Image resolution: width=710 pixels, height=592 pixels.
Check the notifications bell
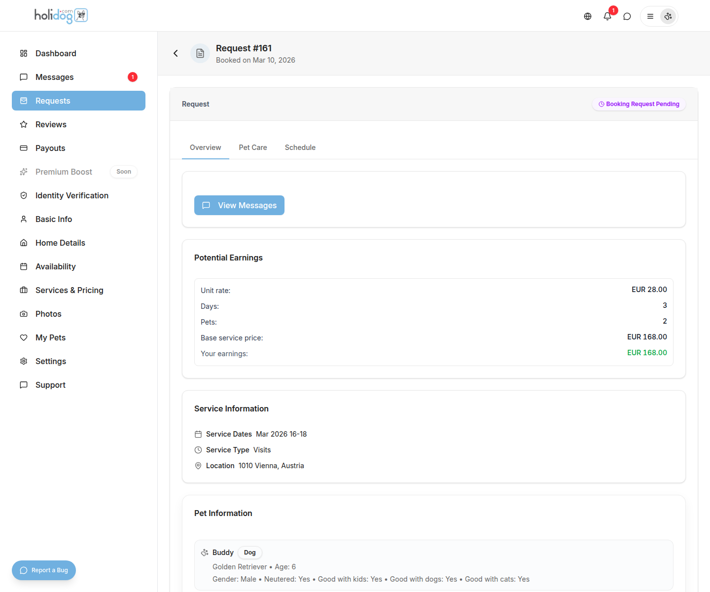tap(607, 16)
